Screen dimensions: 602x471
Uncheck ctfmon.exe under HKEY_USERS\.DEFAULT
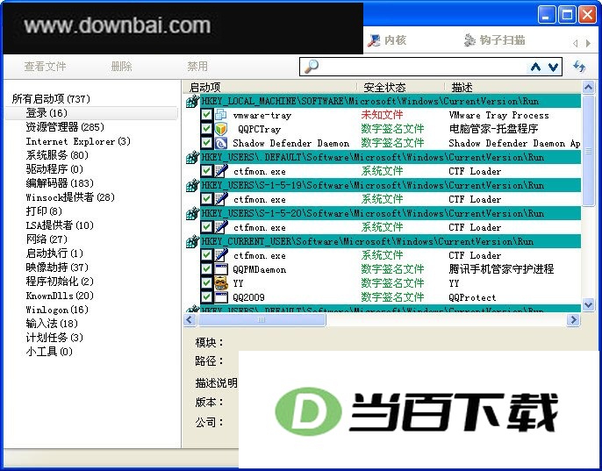(x=206, y=170)
